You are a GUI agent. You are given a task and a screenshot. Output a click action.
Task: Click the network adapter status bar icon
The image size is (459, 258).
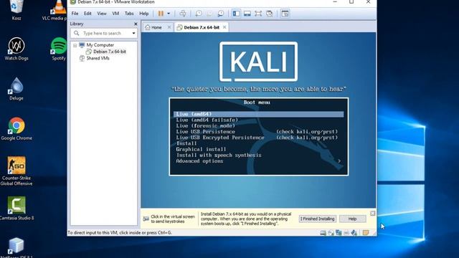coord(339,233)
